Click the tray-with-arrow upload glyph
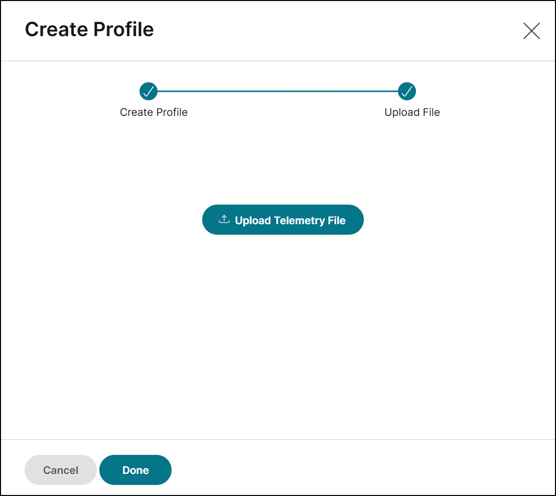 224,219
